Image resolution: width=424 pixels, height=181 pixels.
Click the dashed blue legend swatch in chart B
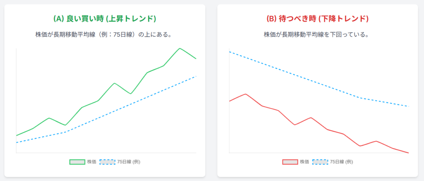click(x=320, y=162)
